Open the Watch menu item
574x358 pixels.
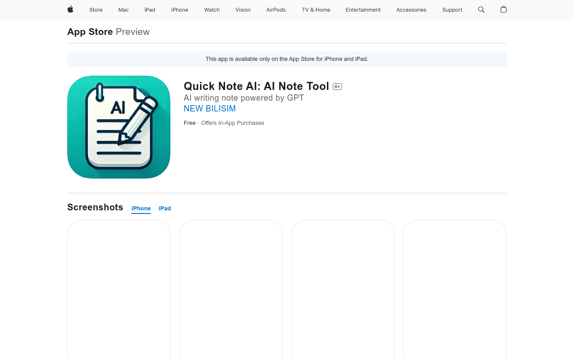[212, 10]
